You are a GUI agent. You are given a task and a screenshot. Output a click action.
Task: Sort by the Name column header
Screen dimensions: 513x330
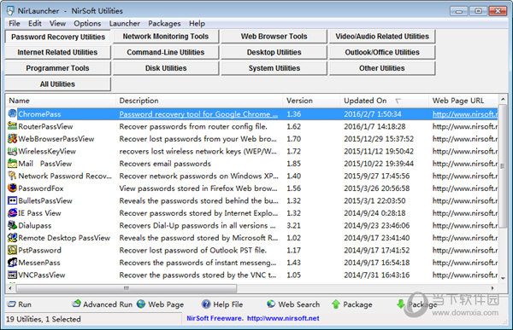[61, 101]
